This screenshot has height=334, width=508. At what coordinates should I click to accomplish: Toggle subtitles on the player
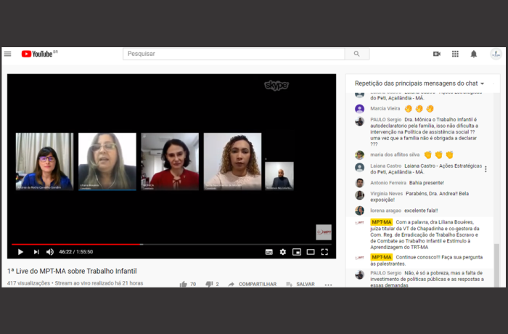269,252
